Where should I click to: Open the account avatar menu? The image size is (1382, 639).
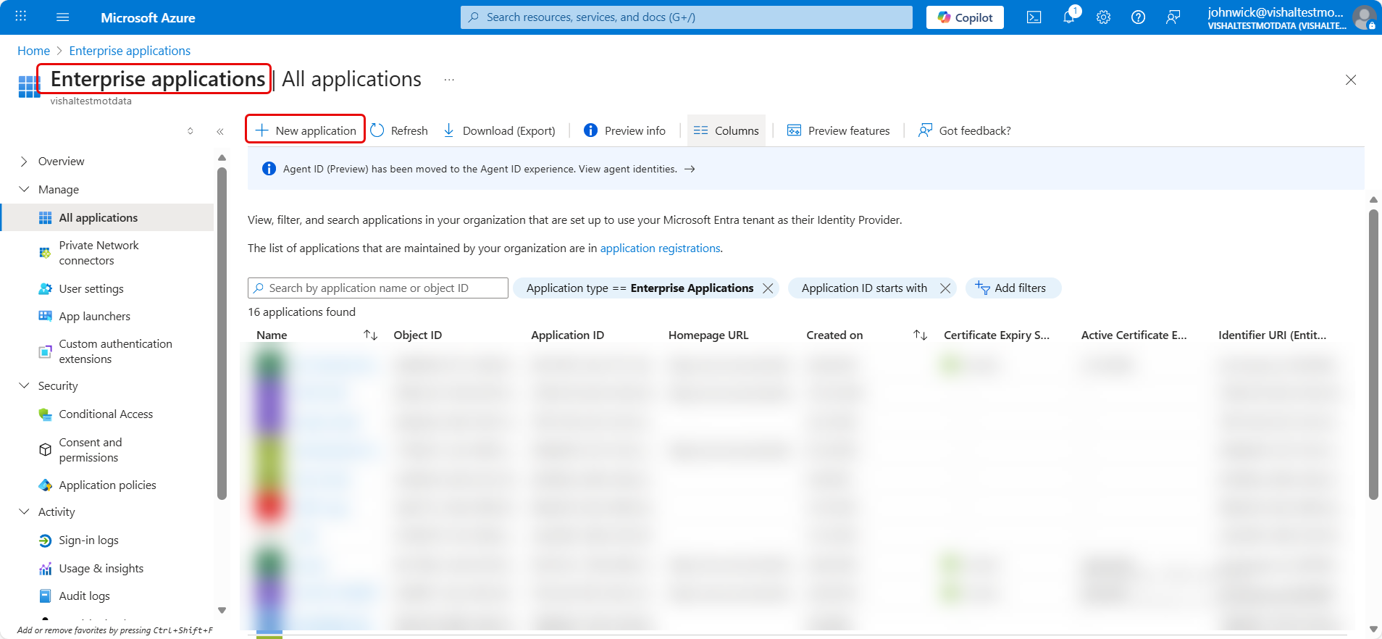coord(1365,17)
